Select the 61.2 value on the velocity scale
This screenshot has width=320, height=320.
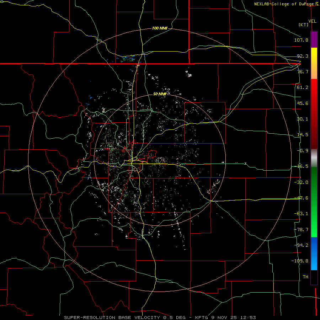point(303,87)
